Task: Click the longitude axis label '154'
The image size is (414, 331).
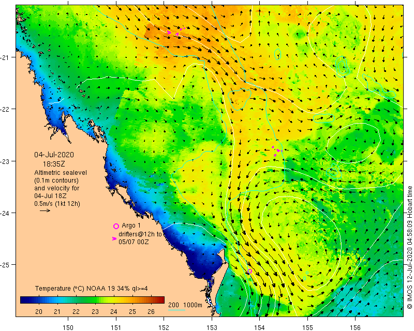Action: [x=260, y=327]
